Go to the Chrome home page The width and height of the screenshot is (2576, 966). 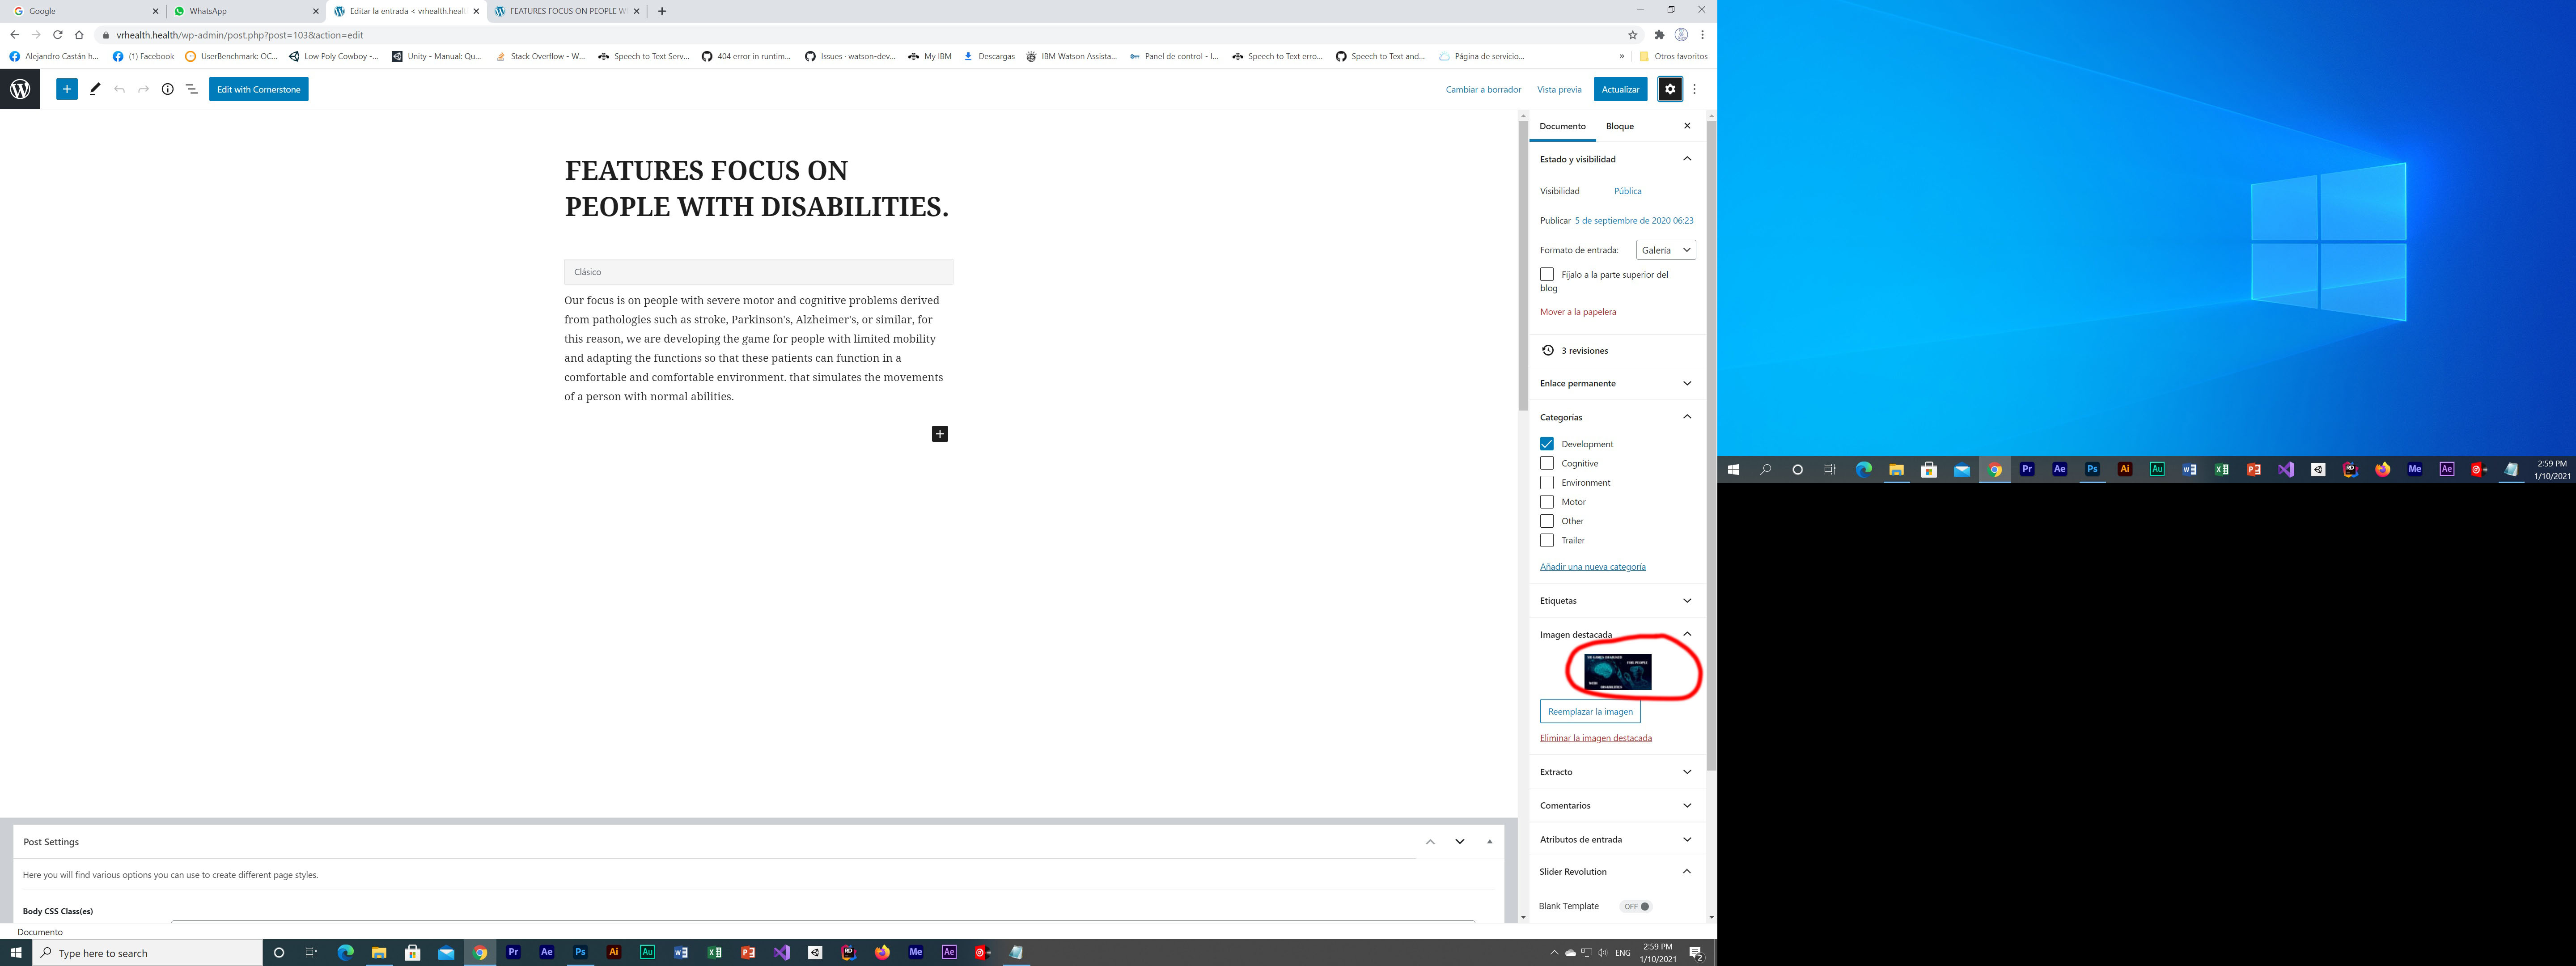point(79,35)
